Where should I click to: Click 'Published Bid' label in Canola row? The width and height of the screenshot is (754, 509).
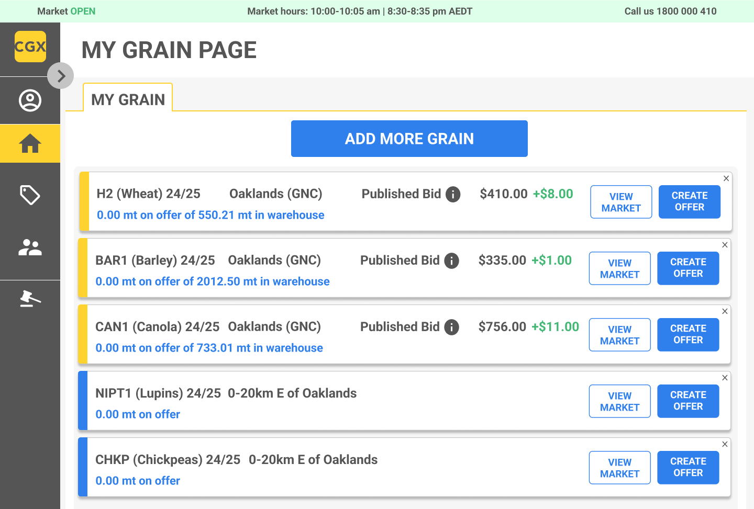tap(400, 327)
